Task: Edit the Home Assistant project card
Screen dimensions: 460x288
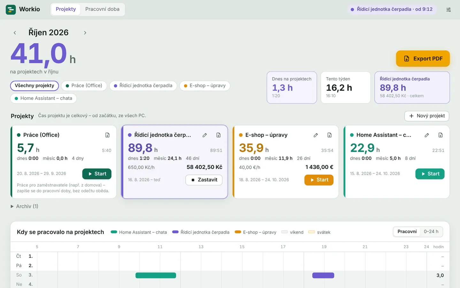Action: [427, 135]
